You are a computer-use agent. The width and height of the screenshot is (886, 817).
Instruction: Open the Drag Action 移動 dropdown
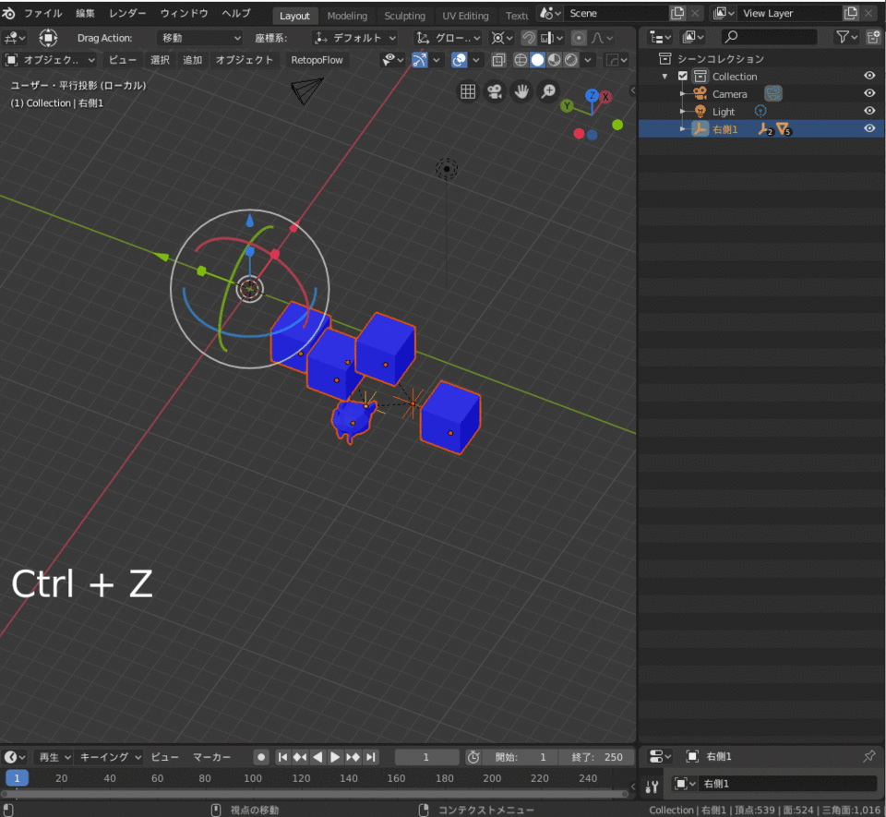tap(200, 38)
